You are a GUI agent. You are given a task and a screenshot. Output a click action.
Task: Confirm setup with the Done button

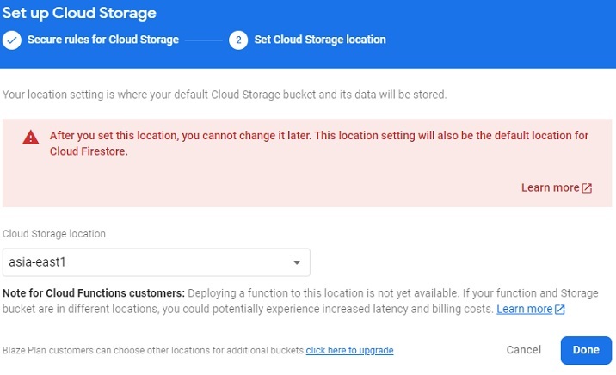pyautogui.click(x=585, y=350)
